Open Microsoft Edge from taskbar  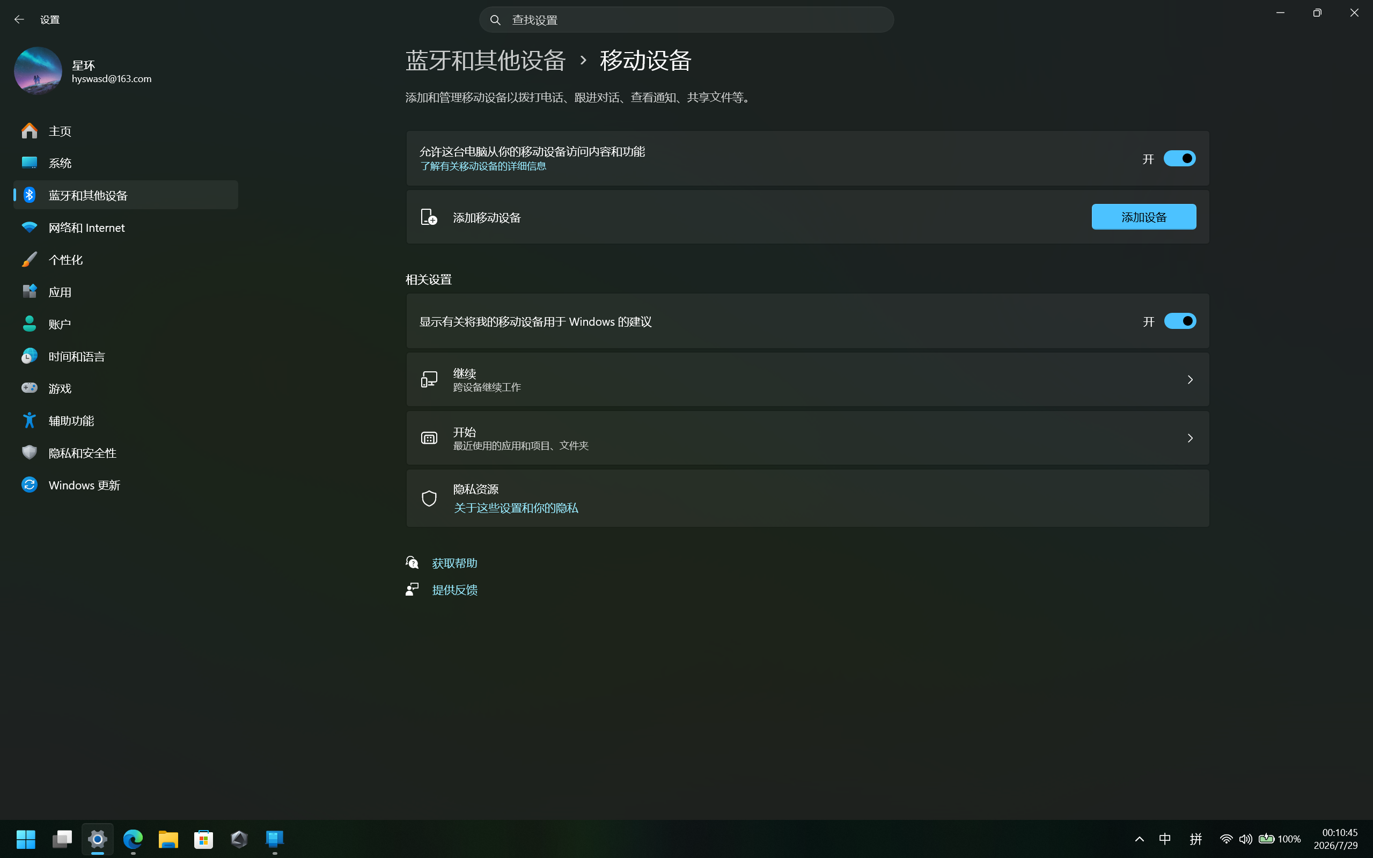133,839
